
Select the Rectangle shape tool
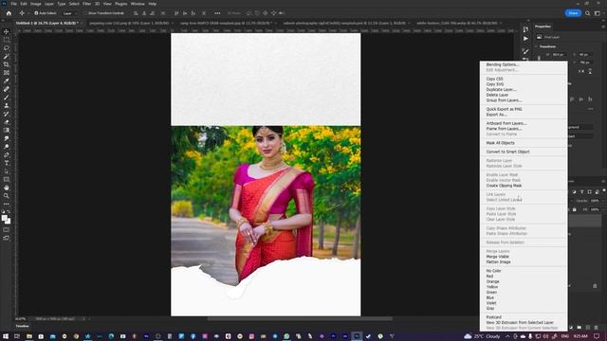tap(7, 179)
